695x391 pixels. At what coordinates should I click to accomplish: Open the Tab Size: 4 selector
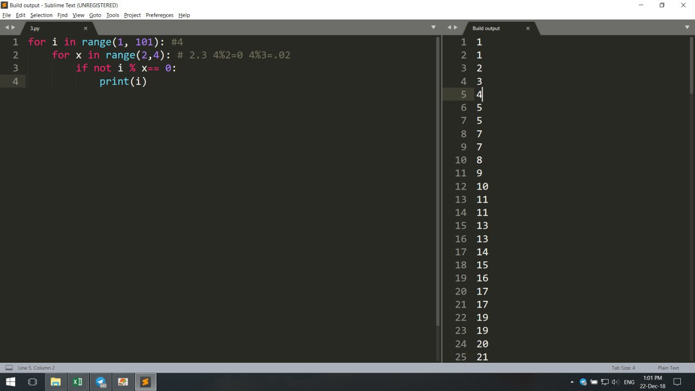point(623,368)
